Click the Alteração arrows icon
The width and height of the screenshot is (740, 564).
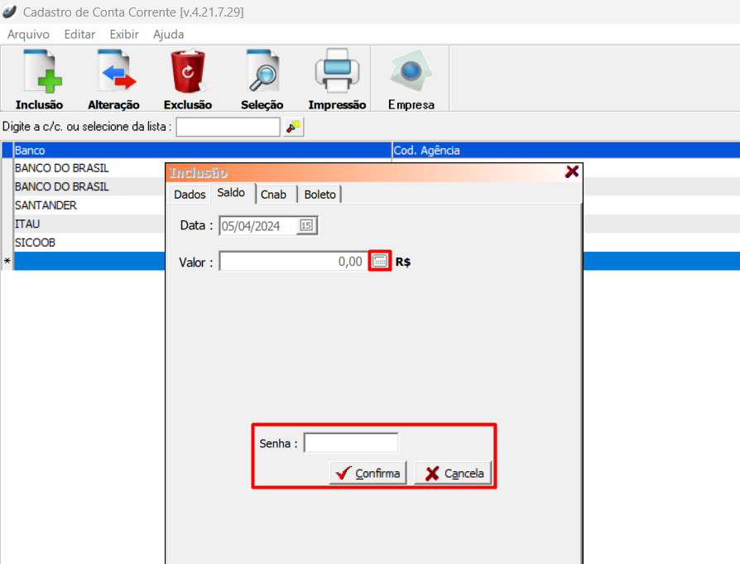click(114, 72)
